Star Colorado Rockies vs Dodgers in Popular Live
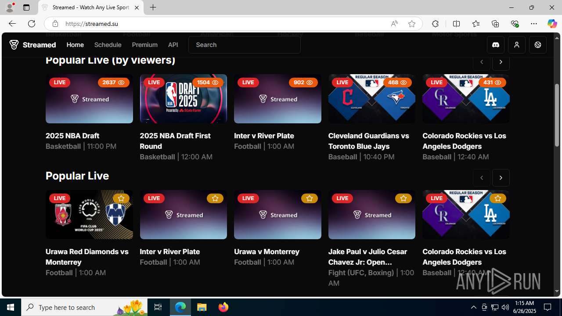Viewport: 562px width, 316px height. click(x=497, y=198)
